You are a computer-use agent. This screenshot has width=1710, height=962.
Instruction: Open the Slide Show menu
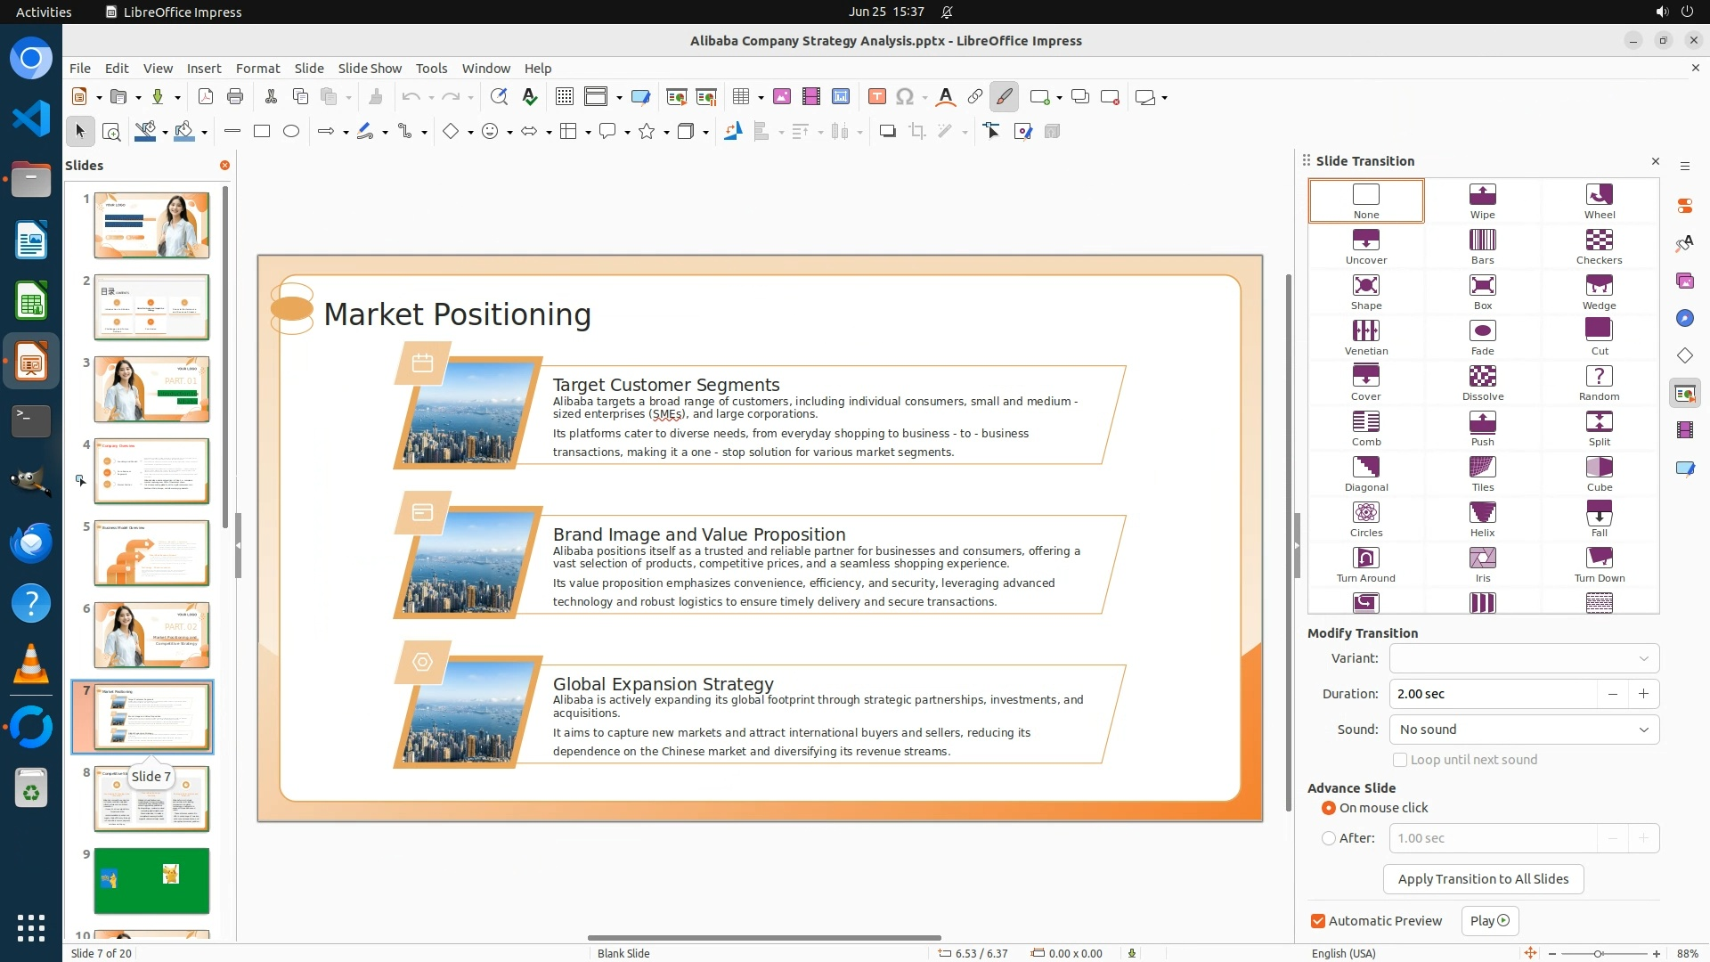[370, 69]
